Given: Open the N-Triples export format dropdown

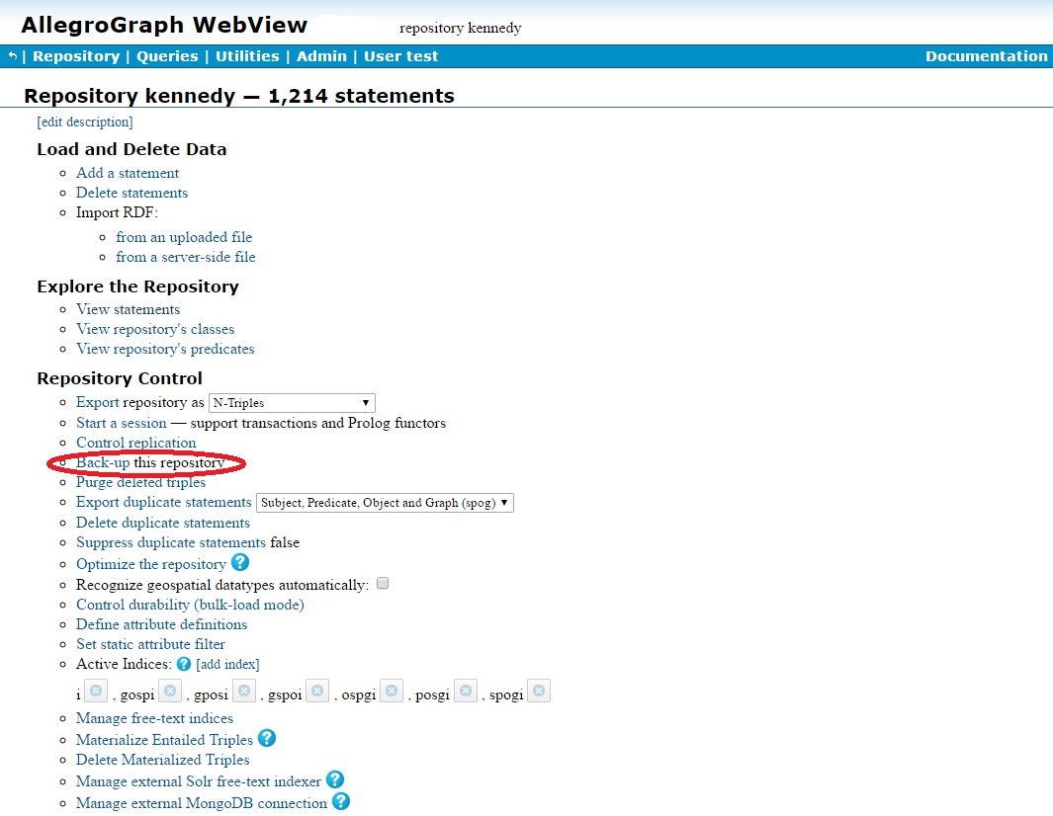Looking at the screenshot, I should click(x=292, y=403).
